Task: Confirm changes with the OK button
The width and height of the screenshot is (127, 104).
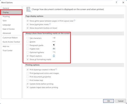Action: tap(109, 101)
